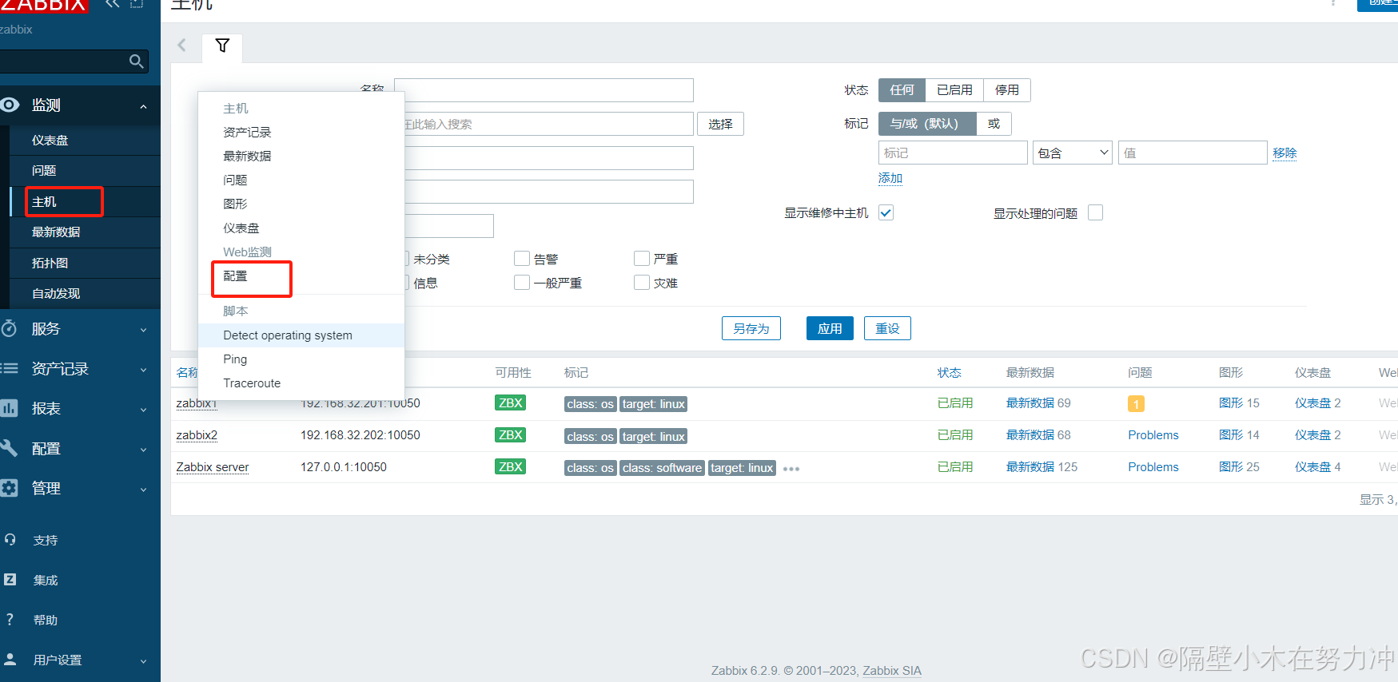Image resolution: width=1398 pixels, height=682 pixels.
Task: Click ZBX availability badge for zabbix2
Action: pos(510,435)
